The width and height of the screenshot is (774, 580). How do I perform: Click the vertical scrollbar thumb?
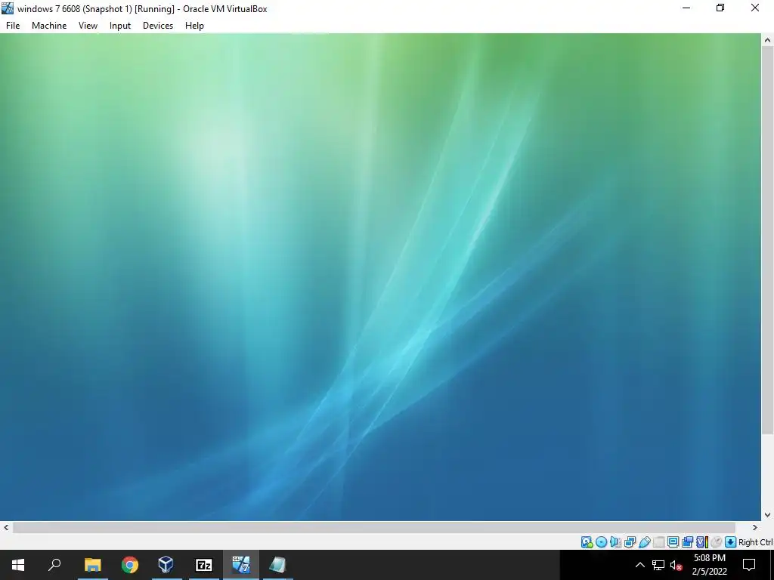(x=767, y=241)
